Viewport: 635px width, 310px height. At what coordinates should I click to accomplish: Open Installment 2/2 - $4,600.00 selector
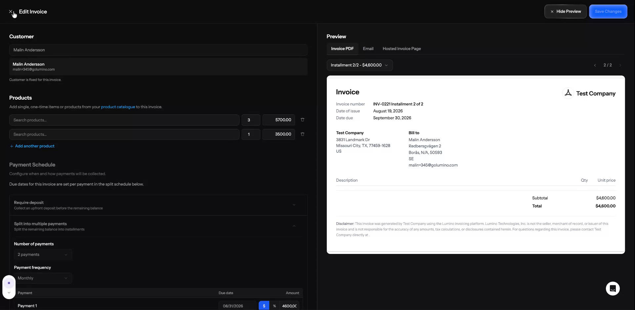coord(360,65)
